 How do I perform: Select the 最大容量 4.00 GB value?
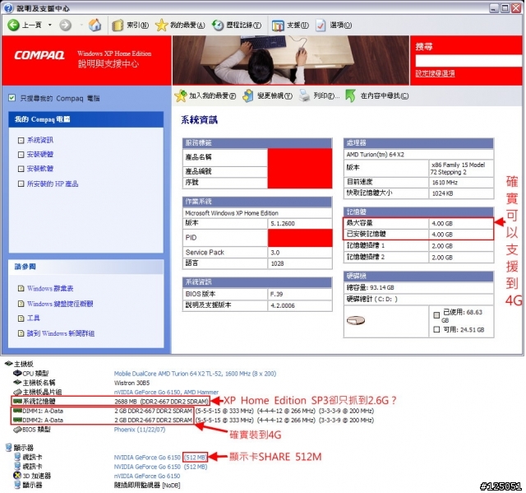[x=442, y=224]
